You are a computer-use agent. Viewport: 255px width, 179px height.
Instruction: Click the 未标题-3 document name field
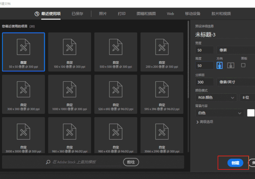pyautogui.click(x=223, y=35)
